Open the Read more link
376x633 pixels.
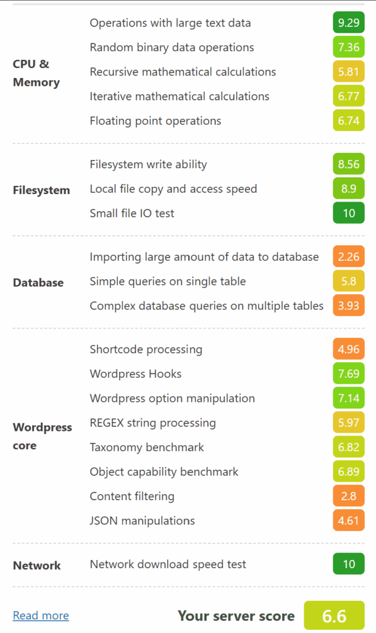pos(41,615)
